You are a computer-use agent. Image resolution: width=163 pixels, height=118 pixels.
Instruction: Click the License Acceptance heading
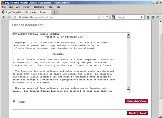click(x=28, y=25)
